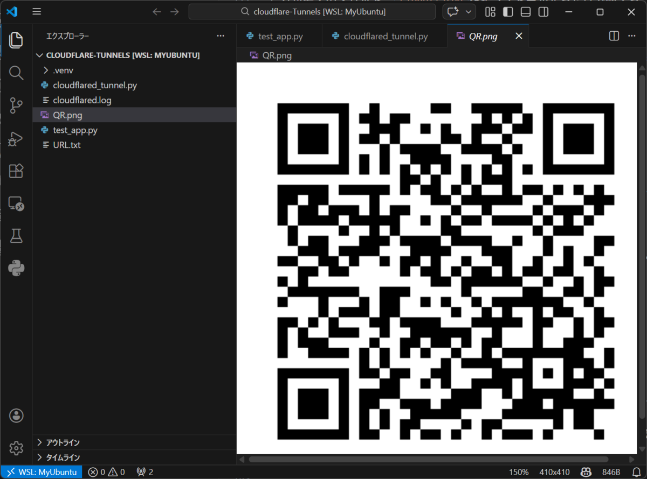Toggle the bottom panel
The height and width of the screenshot is (479, 647).
[526, 12]
